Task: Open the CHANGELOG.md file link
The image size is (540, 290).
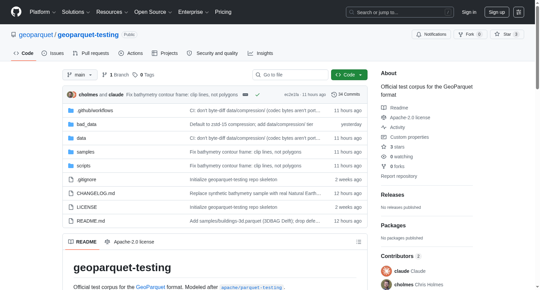Action: coord(96,193)
